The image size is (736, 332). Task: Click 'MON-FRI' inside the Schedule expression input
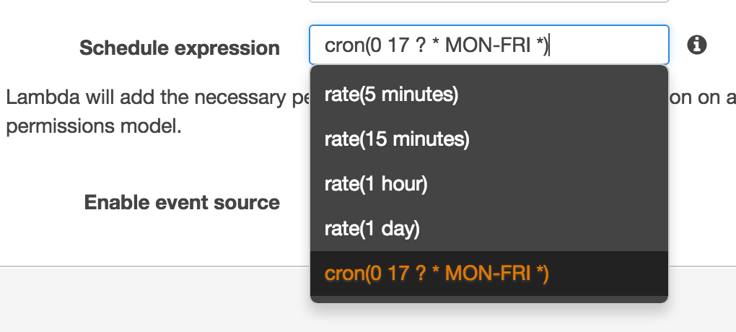(487, 45)
